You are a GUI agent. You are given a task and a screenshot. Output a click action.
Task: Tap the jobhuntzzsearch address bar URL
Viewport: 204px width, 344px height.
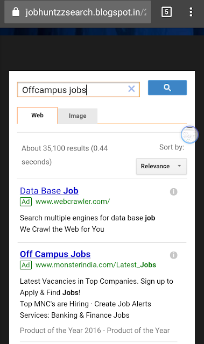[86, 12]
